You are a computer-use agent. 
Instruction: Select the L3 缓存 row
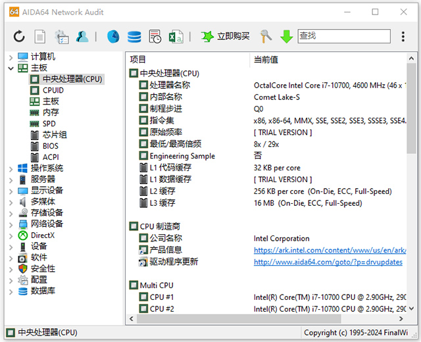point(267,203)
